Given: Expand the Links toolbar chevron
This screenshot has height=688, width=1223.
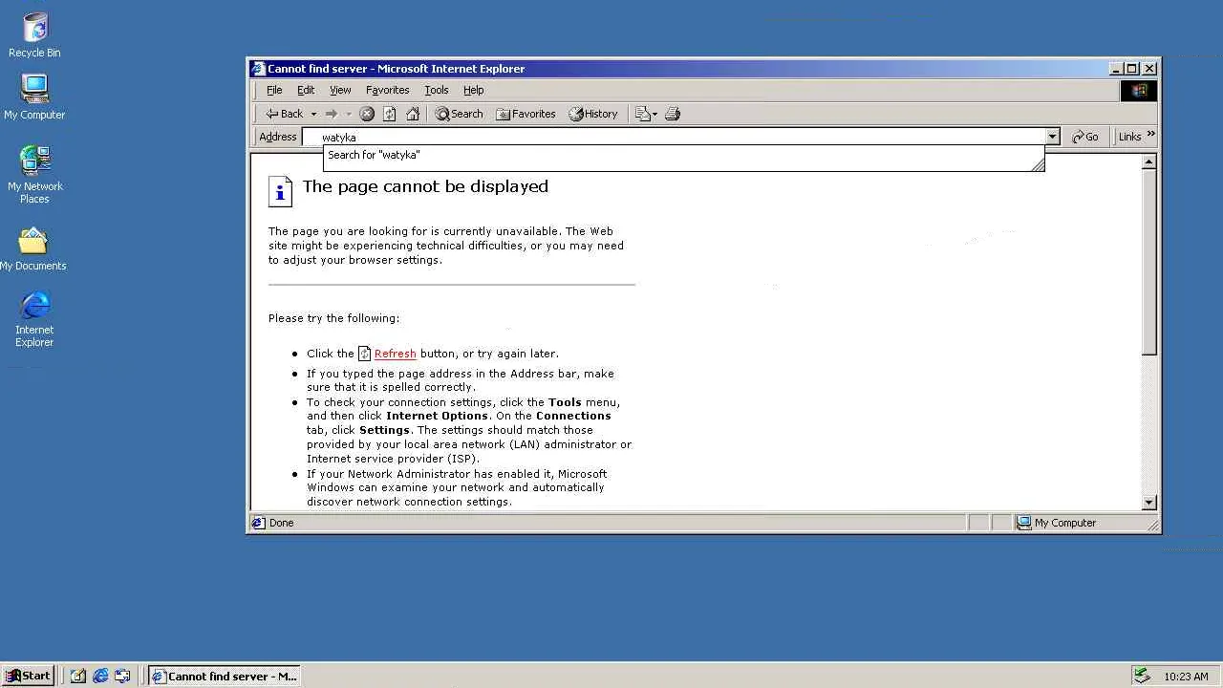Looking at the screenshot, I should pos(1151,135).
